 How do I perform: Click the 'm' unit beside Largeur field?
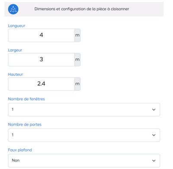(x=77, y=59)
